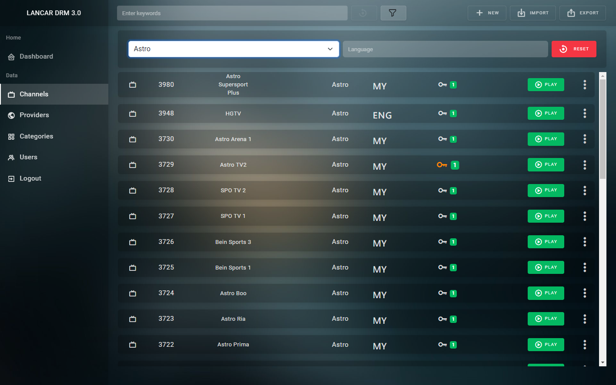Screen dimensions: 616x385
Task: Open the three-dot menu for channel 3980
Action: pyautogui.click(x=585, y=85)
